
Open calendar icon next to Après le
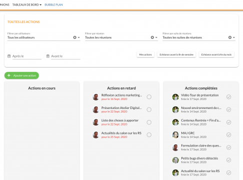point(9,56)
